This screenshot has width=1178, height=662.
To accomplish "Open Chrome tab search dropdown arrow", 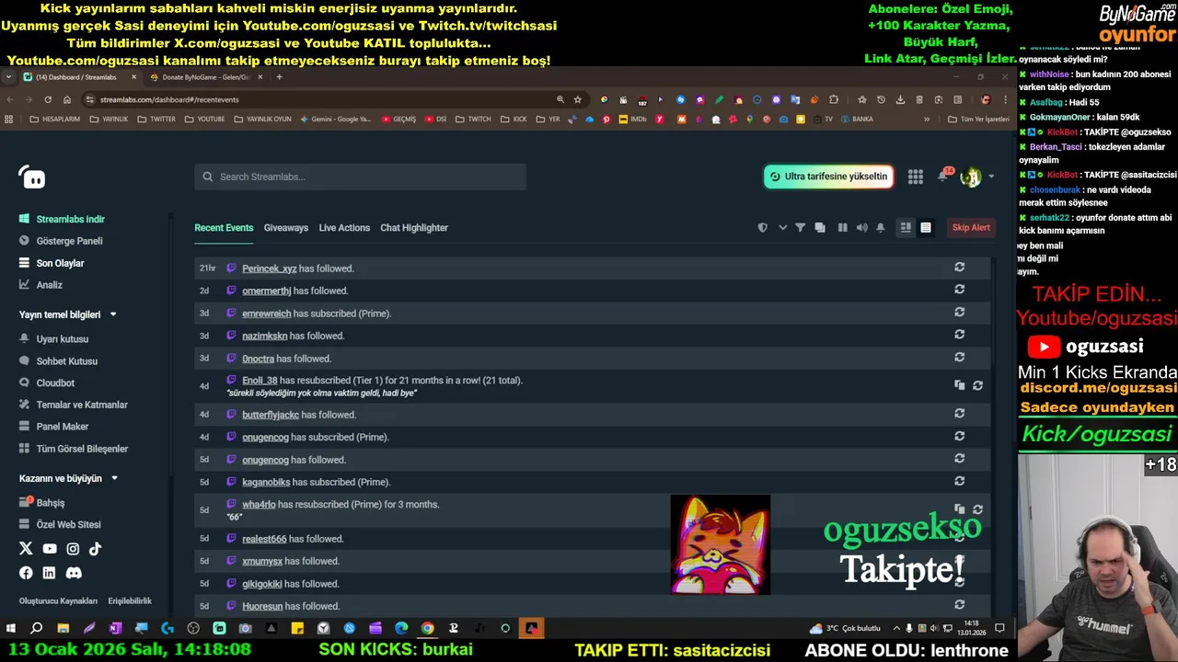I will point(8,77).
